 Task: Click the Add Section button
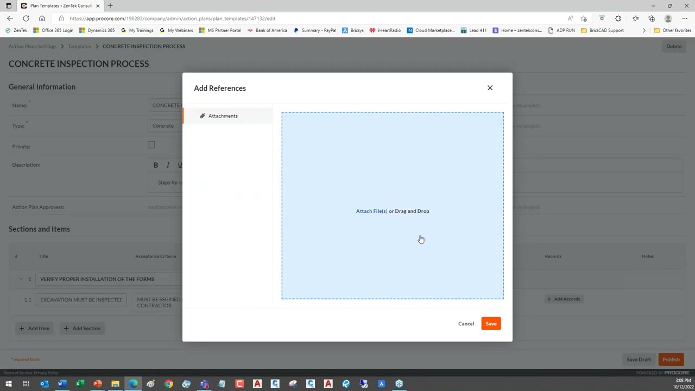pyautogui.click(x=82, y=329)
